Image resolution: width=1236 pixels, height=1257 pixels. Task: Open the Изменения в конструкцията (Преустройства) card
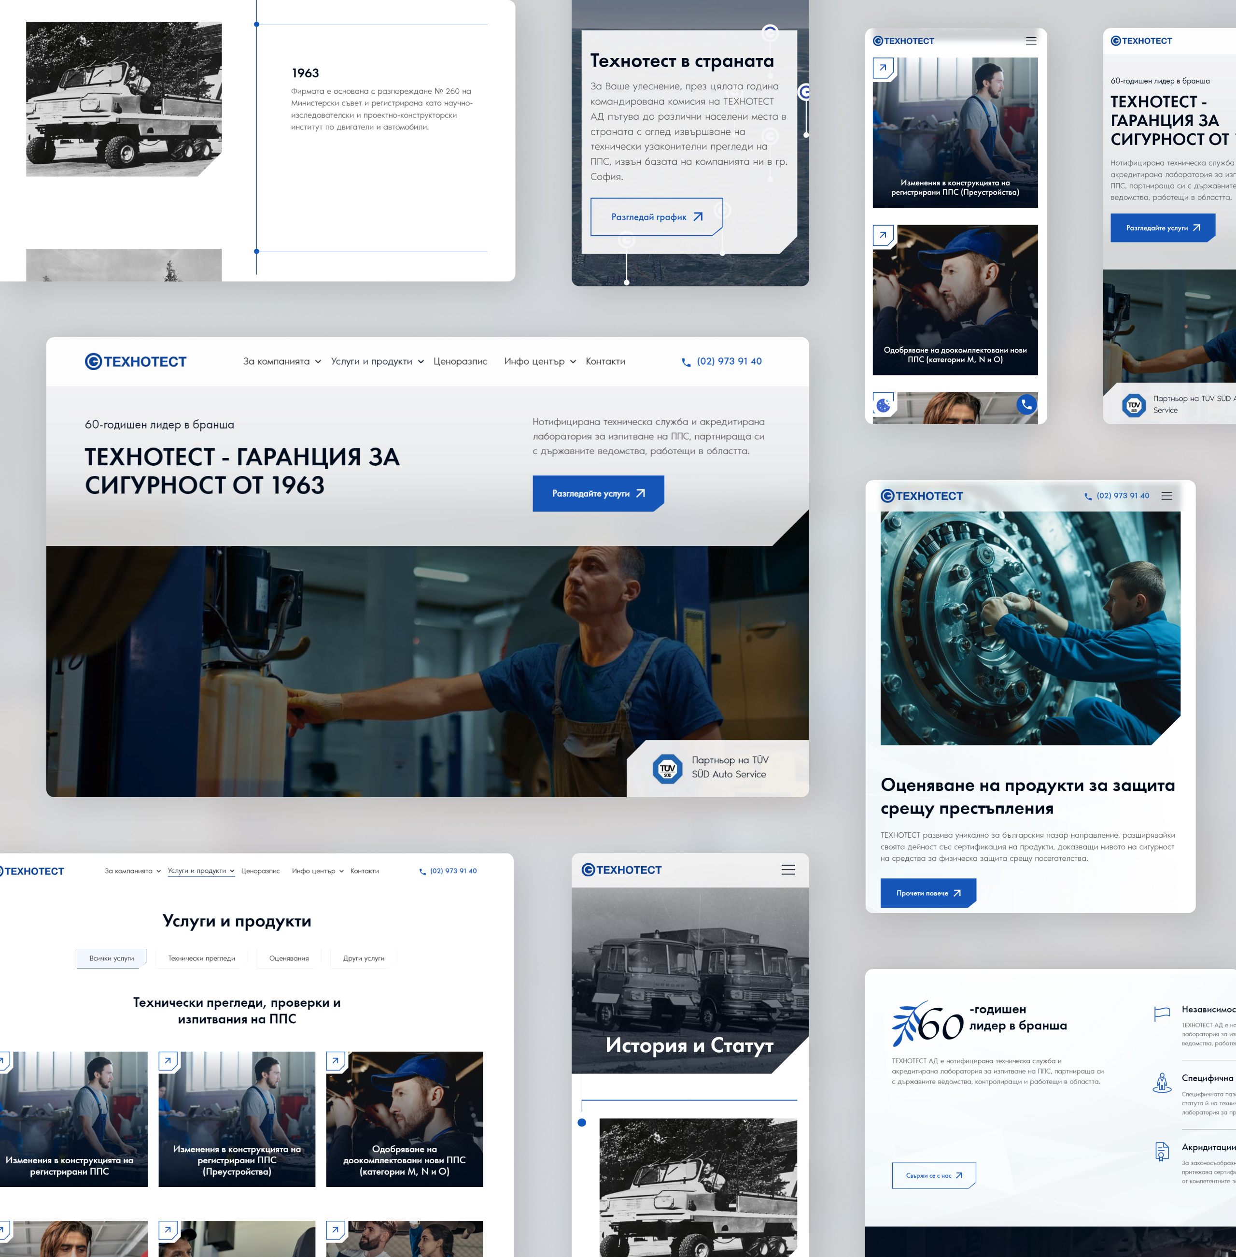(237, 1119)
